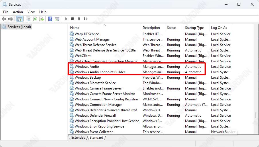Click 'The Windo...' description cell
The width and height of the screenshot is (259, 147).
[152, 83]
